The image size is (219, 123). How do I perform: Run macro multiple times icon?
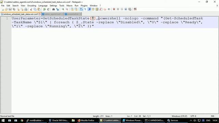(126, 9)
